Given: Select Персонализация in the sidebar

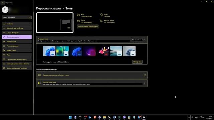Looking at the screenshot, I should [17, 37].
